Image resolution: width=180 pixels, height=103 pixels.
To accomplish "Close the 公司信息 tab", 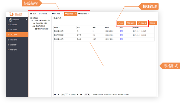I will coord(49,14).
